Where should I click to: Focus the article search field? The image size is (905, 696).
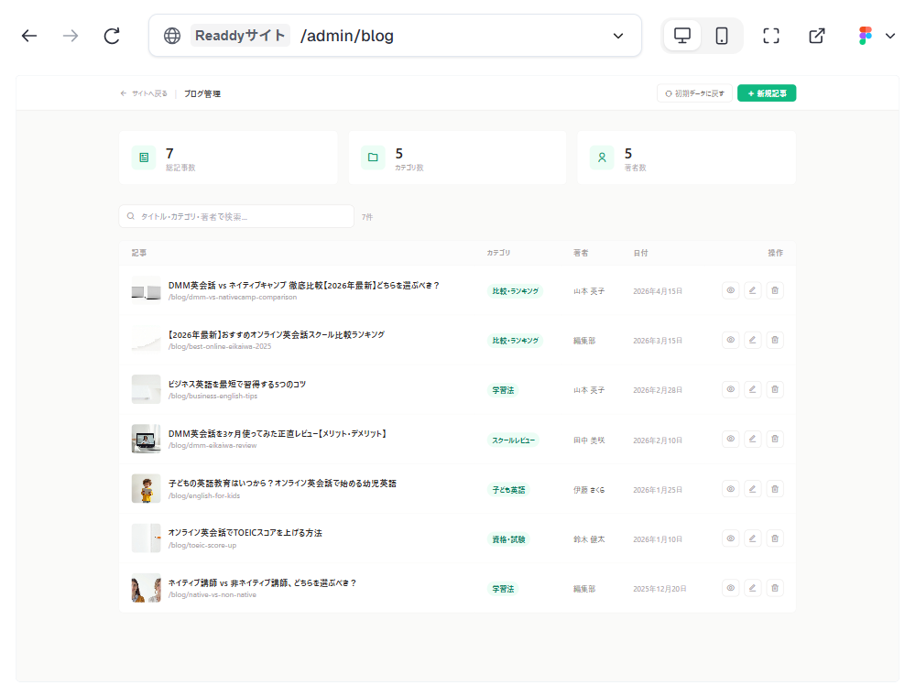(x=236, y=216)
